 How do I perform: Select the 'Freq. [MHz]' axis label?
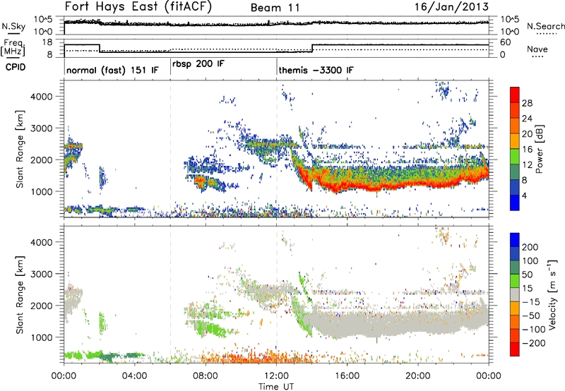click(x=13, y=48)
